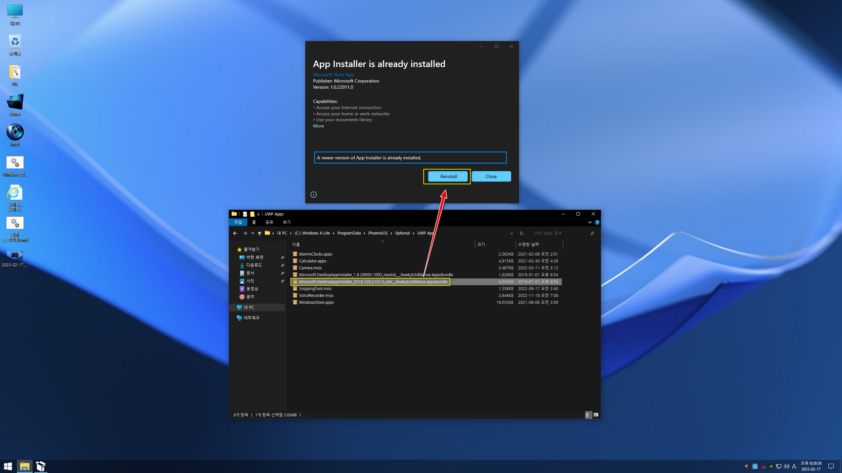Viewport: 842px width, 473px height.
Task: Select the AlarmsClocks.appx file
Action: [x=315, y=254]
